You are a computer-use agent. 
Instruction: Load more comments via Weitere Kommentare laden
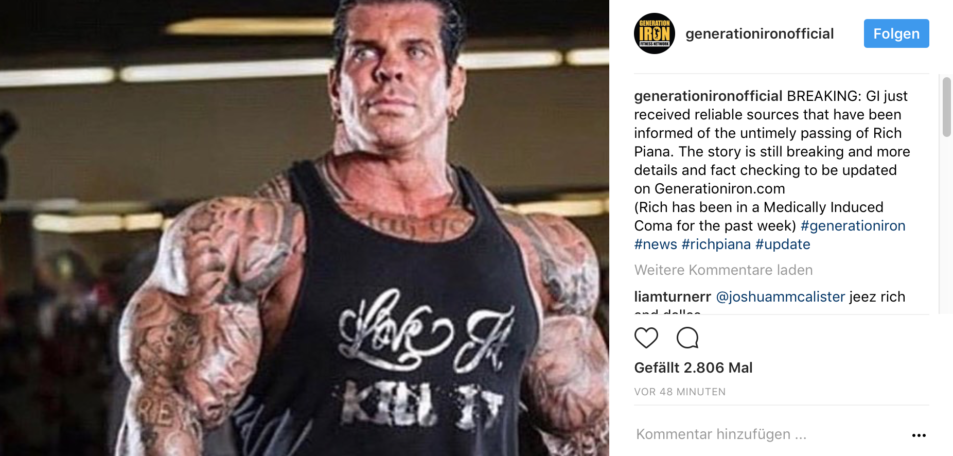[723, 270]
